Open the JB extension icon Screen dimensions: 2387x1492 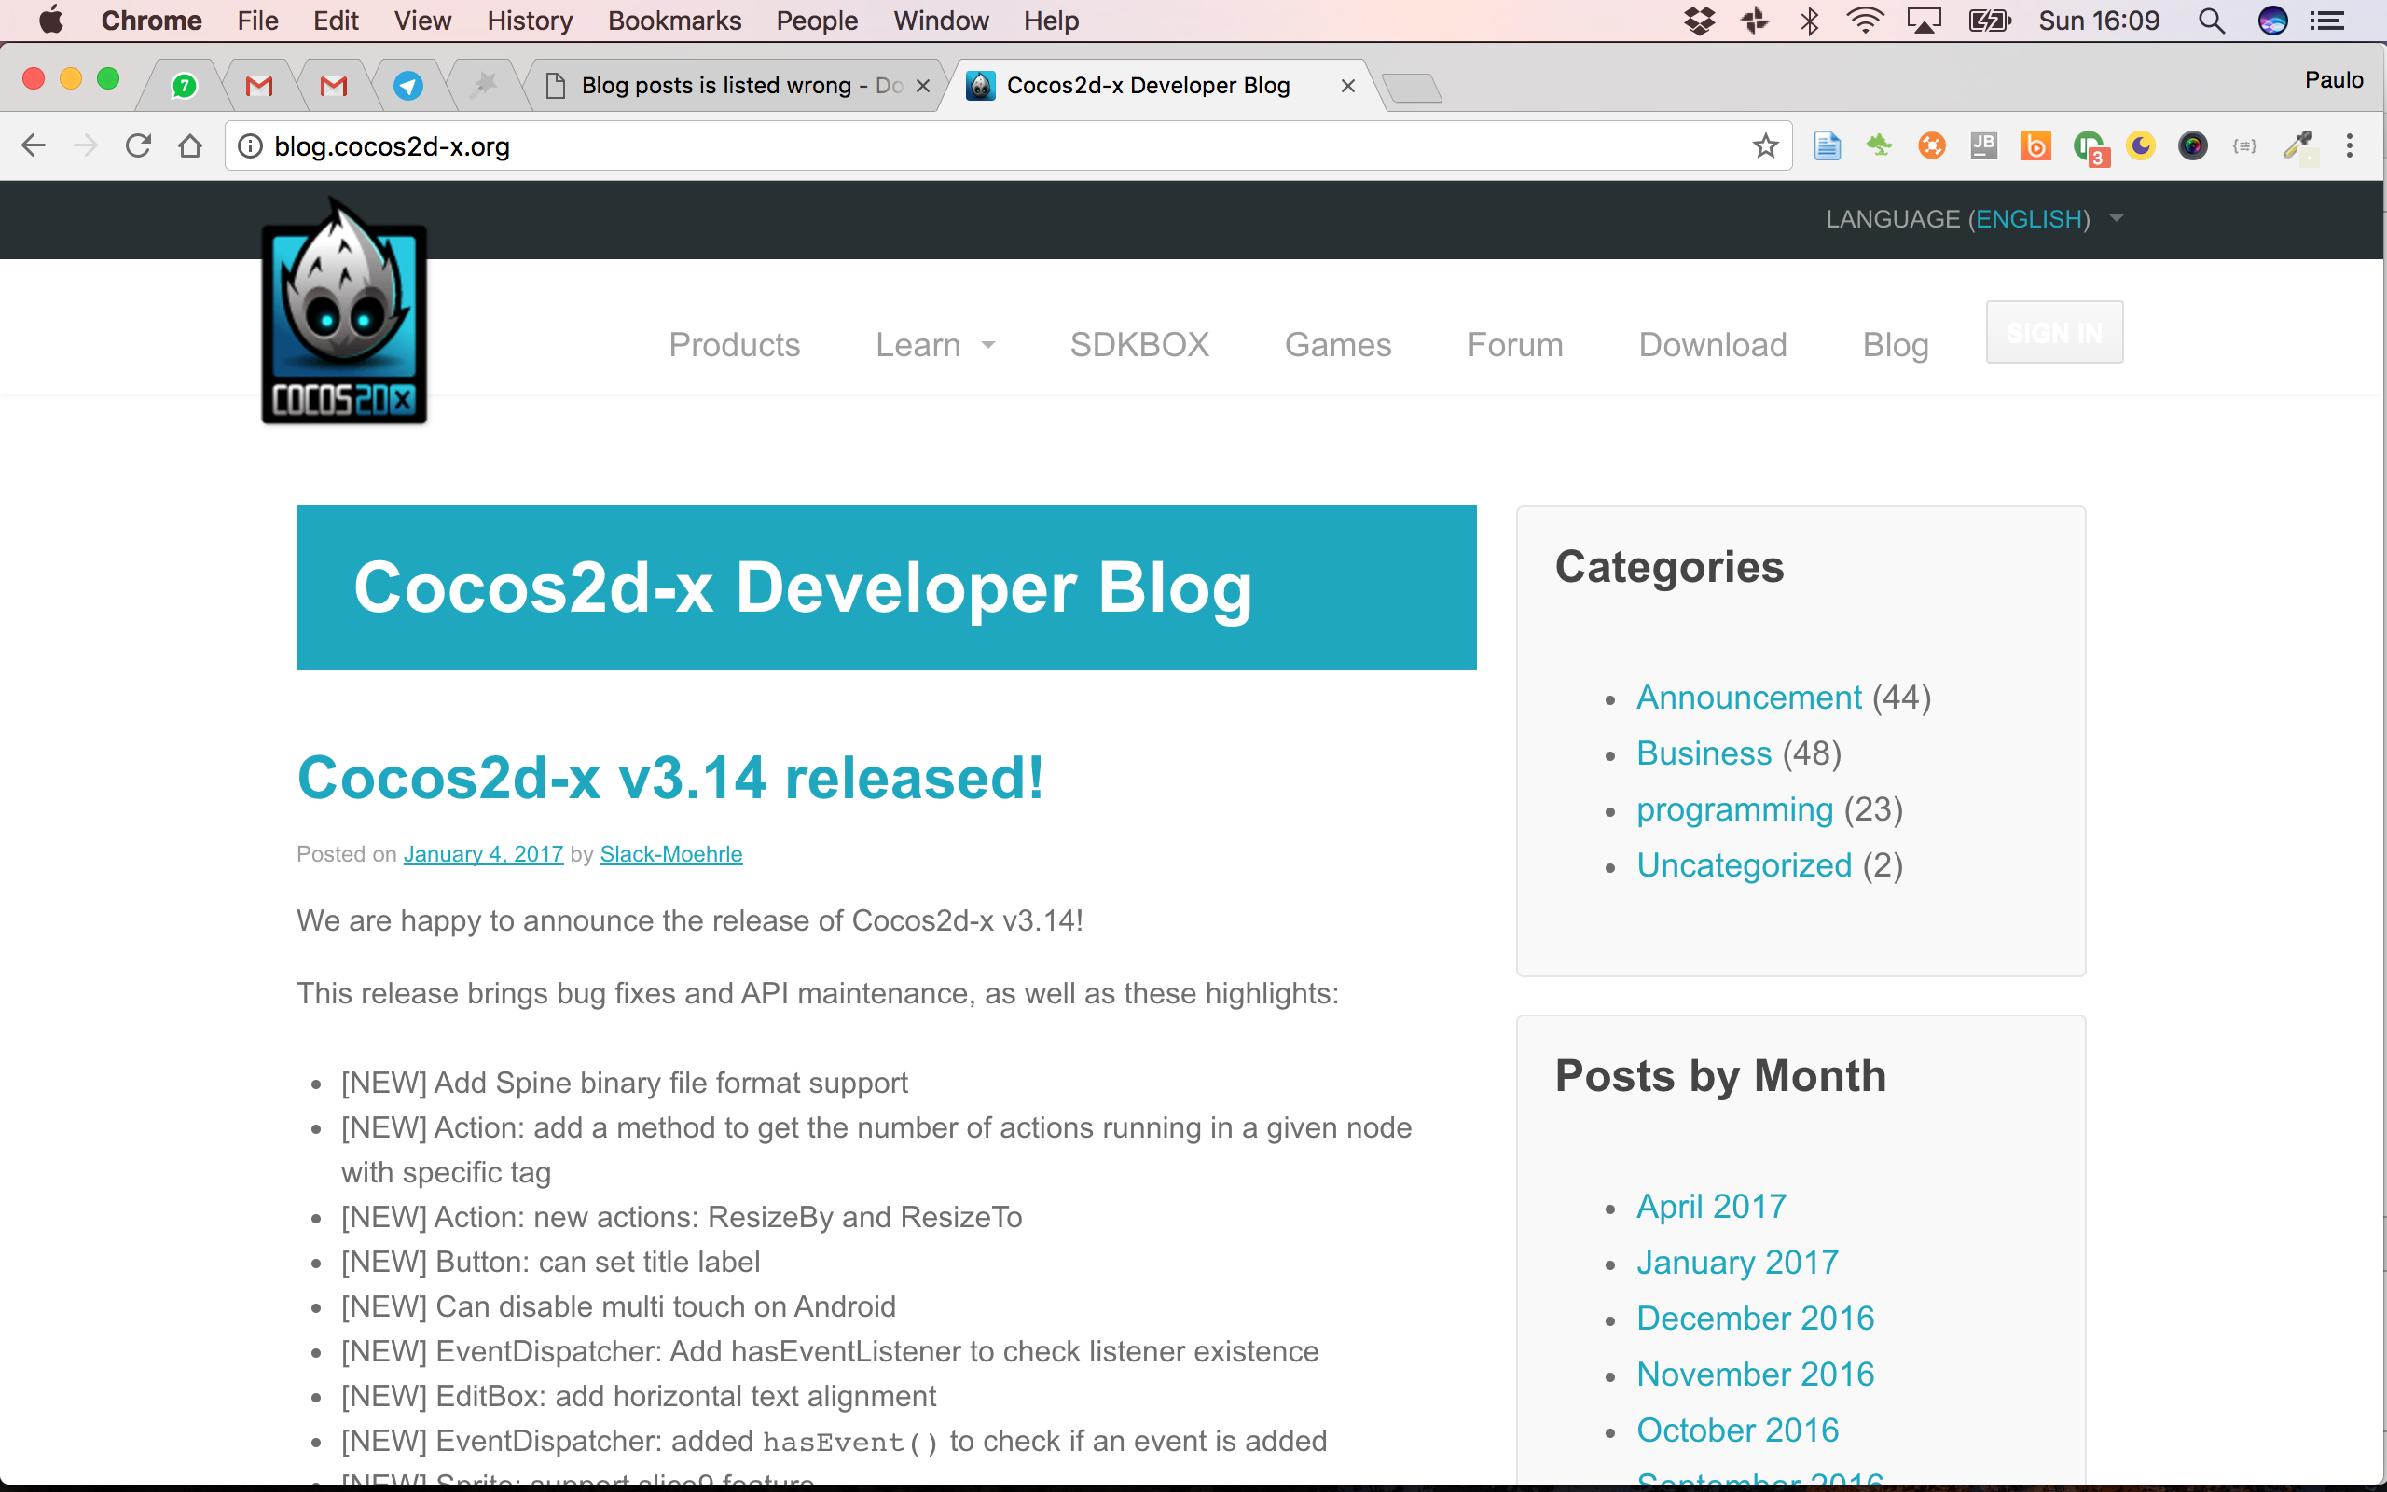tap(1983, 146)
